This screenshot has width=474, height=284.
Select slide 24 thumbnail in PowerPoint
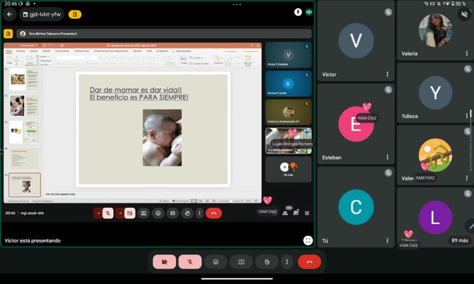point(24,158)
